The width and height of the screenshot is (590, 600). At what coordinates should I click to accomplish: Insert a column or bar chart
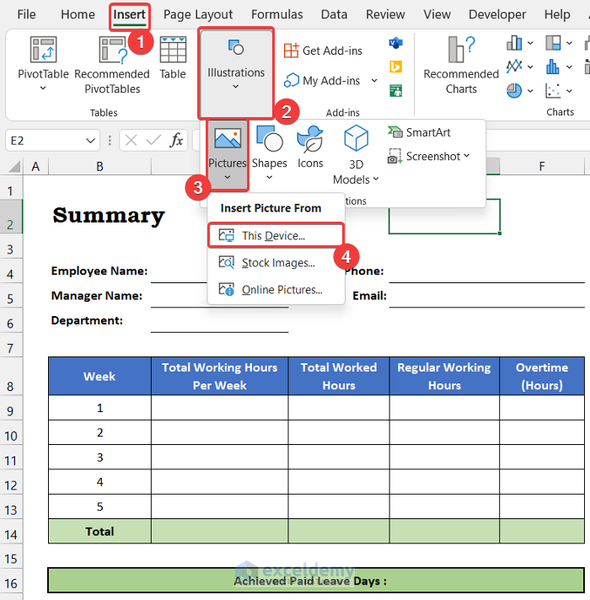coord(514,43)
